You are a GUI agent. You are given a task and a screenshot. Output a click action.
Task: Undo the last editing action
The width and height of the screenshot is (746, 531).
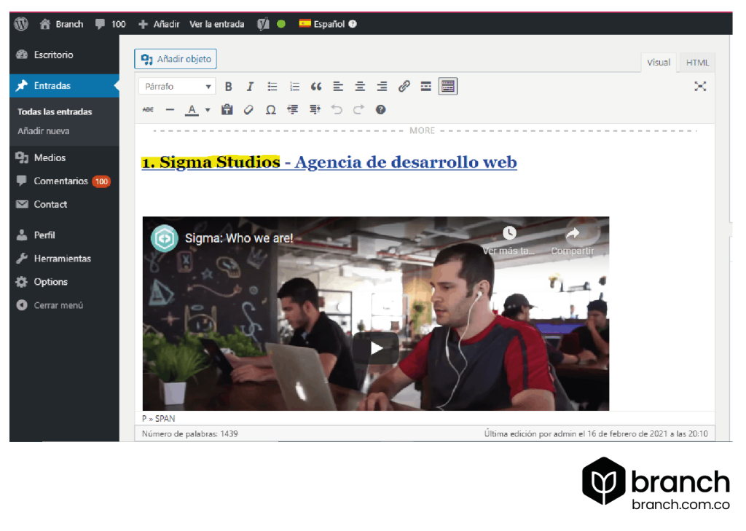click(x=335, y=109)
